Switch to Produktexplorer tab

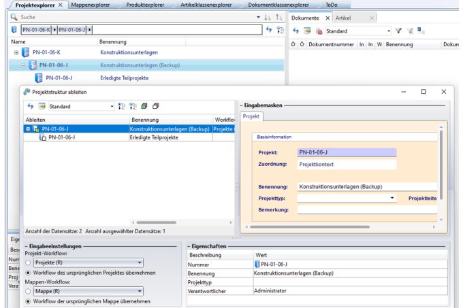145,5
